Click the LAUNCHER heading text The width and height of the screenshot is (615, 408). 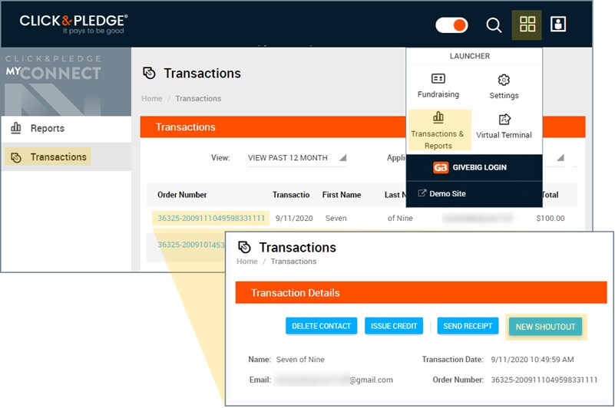[x=469, y=56]
